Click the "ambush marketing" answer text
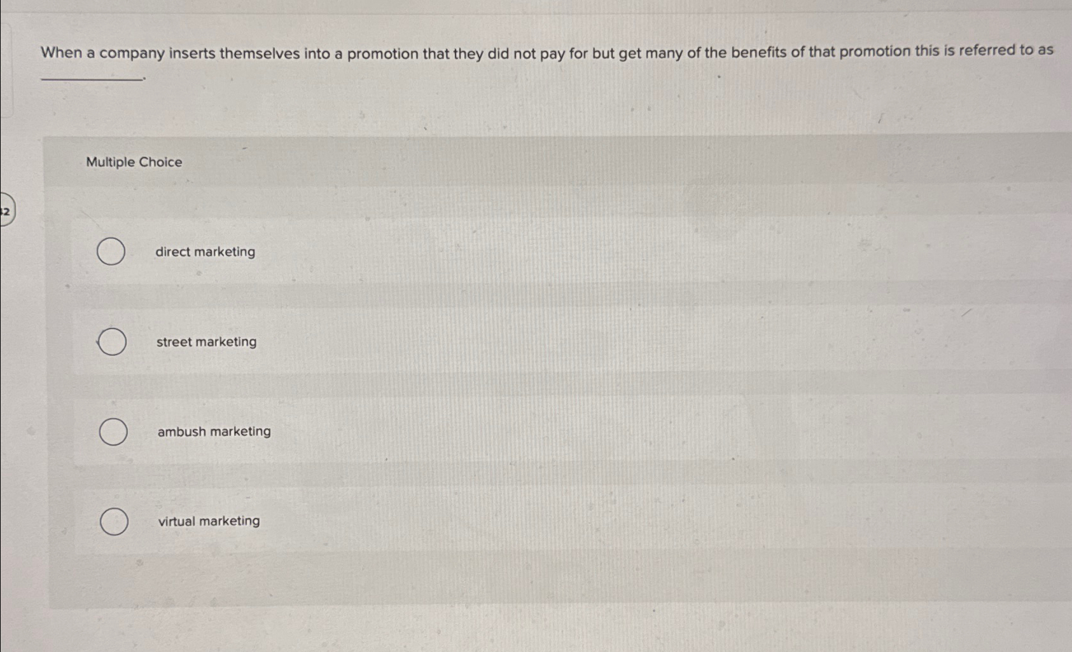Screen dimensions: 1072x652 pos(214,431)
